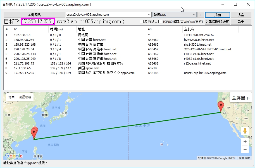The image size is (255, 168).
Task: Click hostname r12-pa.us.hinet.net
Action: pos(197,63)
